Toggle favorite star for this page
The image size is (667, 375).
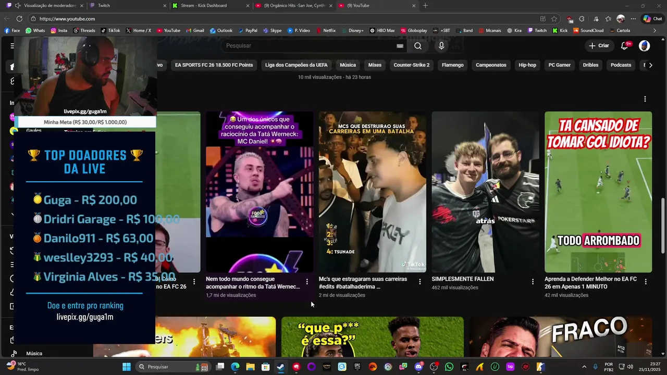coord(554,19)
